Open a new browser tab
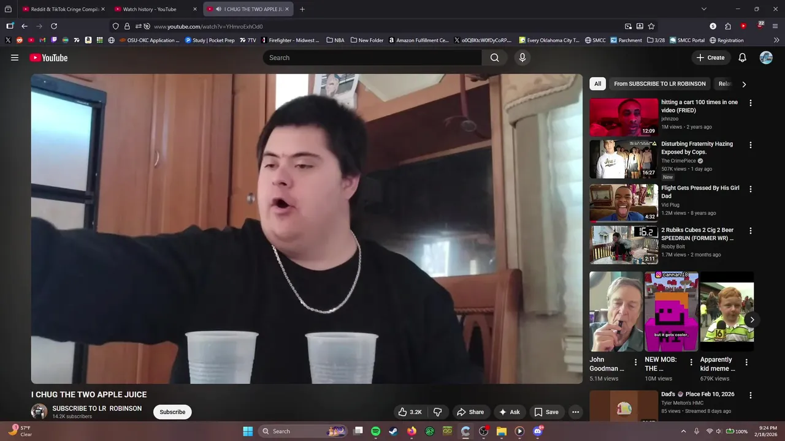Viewport: 785px width, 441px height. point(302,9)
